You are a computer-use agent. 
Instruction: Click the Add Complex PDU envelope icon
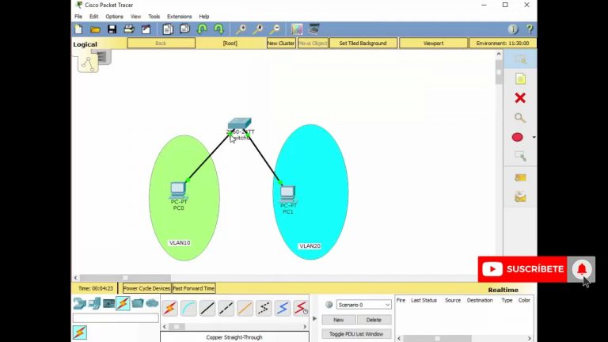(x=520, y=197)
